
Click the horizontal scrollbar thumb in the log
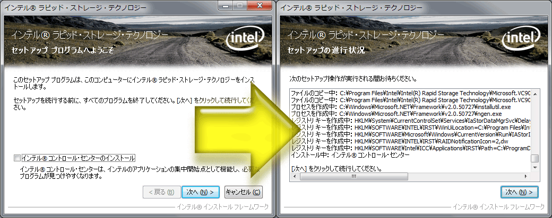[x=353, y=176]
